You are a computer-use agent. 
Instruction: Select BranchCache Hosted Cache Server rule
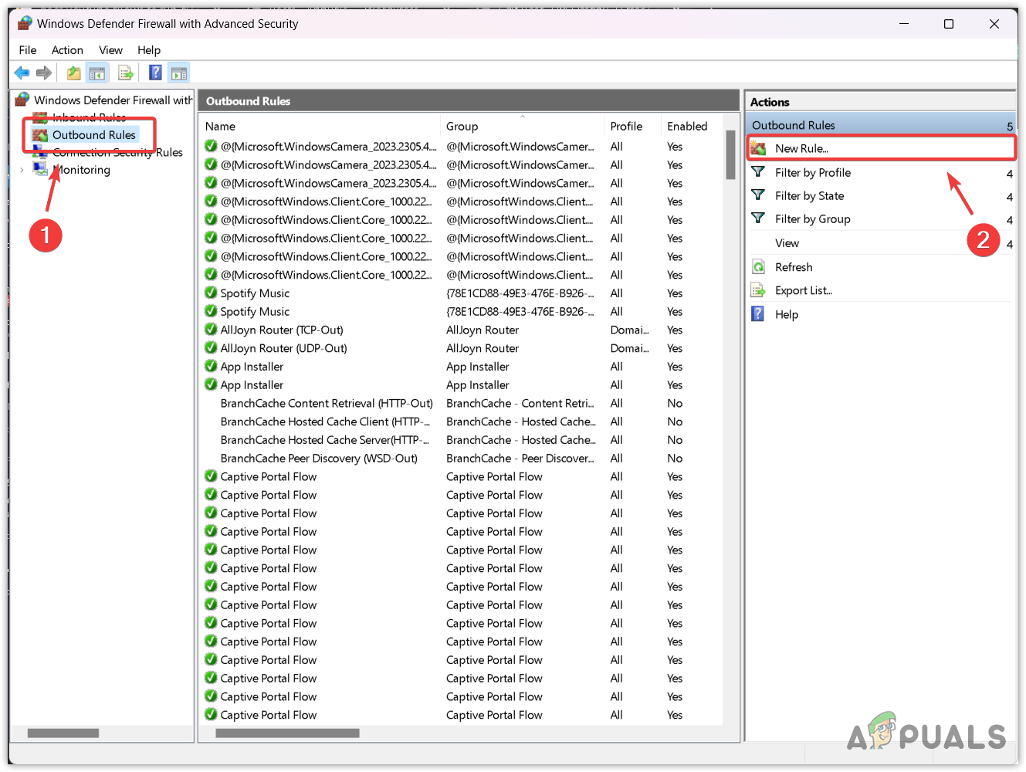click(325, 440)
